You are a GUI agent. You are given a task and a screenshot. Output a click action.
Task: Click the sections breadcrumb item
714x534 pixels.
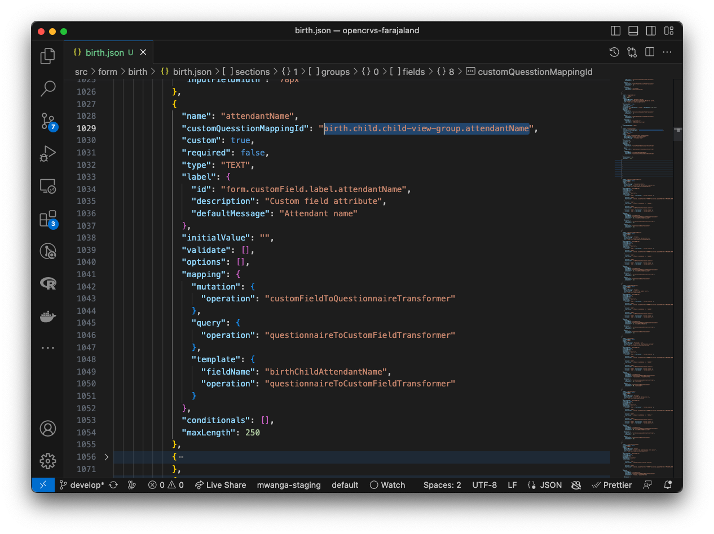coord(252,72)
